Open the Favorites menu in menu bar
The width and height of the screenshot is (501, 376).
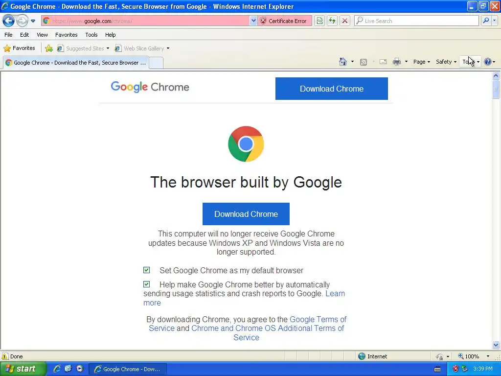pos(67,35)
